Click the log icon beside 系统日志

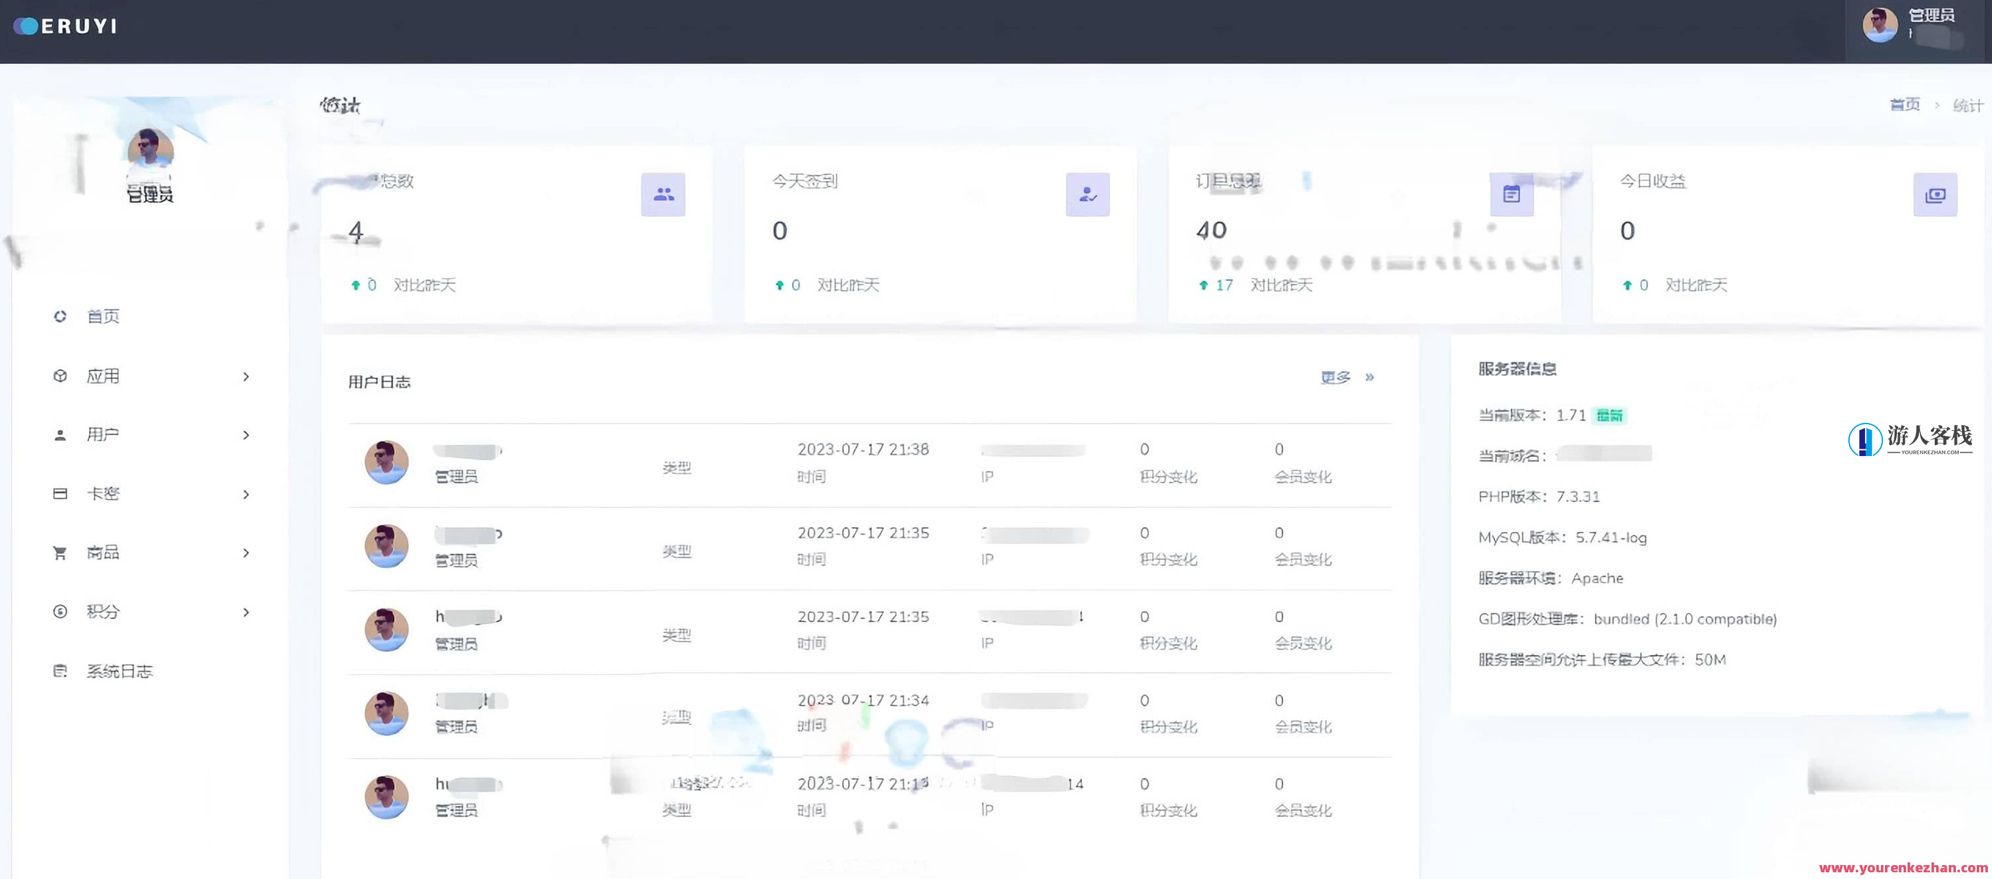(61, 670)
